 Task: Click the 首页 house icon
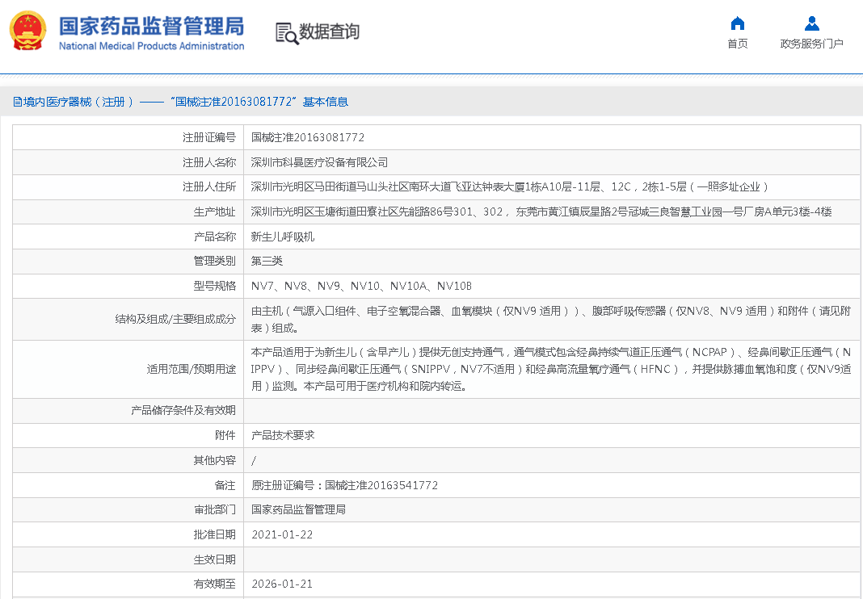[737, 23]
